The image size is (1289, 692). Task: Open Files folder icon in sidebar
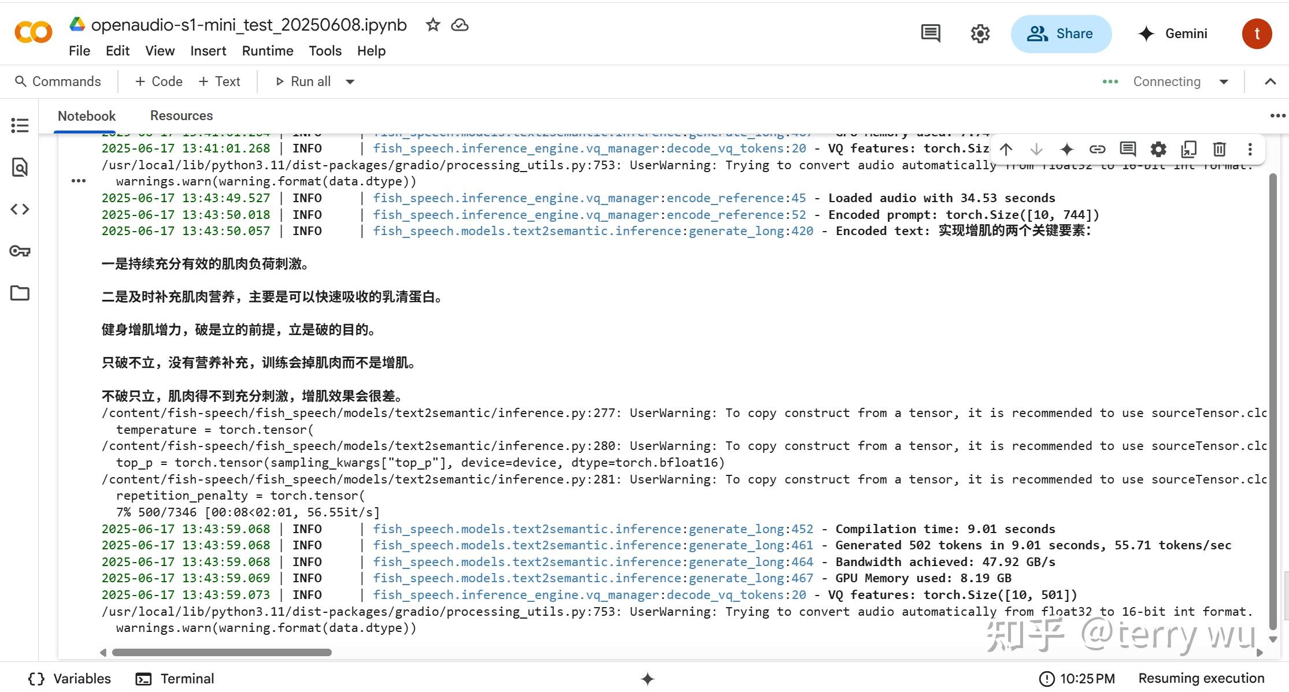pos(20,293)
